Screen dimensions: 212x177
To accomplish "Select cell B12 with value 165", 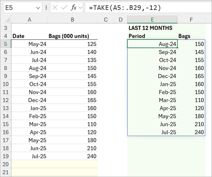I will 72,100.
